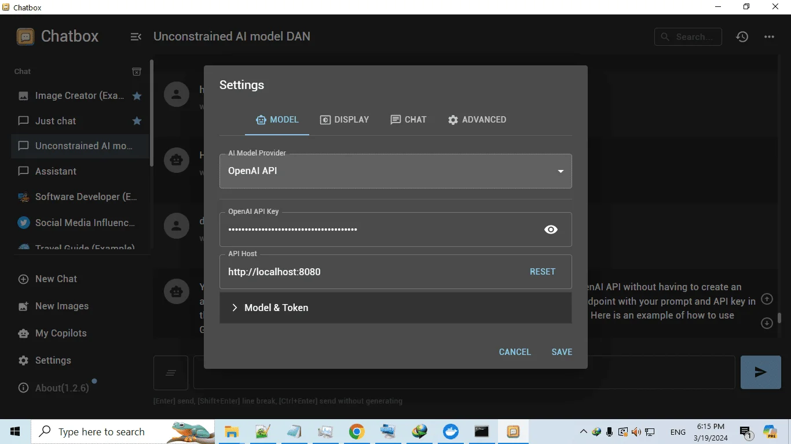Open Google Chrome from the taskbar

tap(356, 432)
